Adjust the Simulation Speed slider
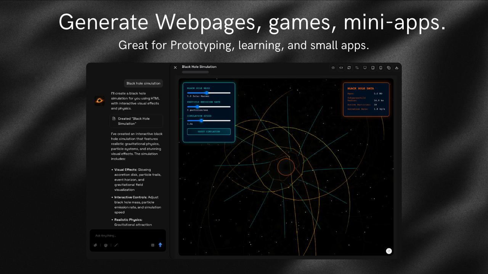488x274 pixels. pyautogui.click(x=209, y=120)
